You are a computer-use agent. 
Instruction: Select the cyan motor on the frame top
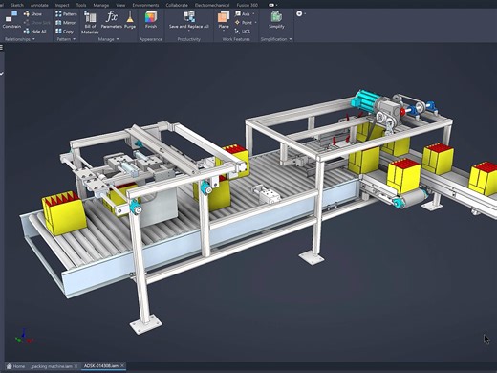tap(365, 100)
